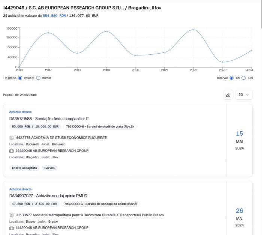Viewport: 262px width, 235px height.
Task: Select the 'numar' chart type radio
Action: pos(38,78)
